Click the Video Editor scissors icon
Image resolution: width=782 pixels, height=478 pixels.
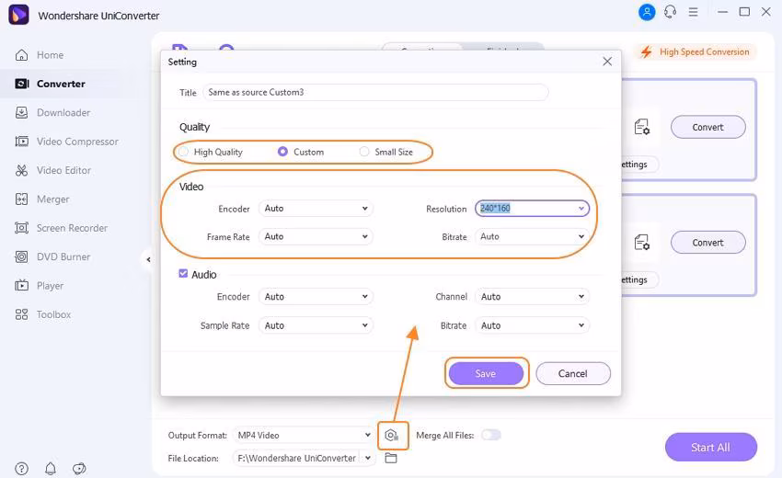click(x=21, y=170)
